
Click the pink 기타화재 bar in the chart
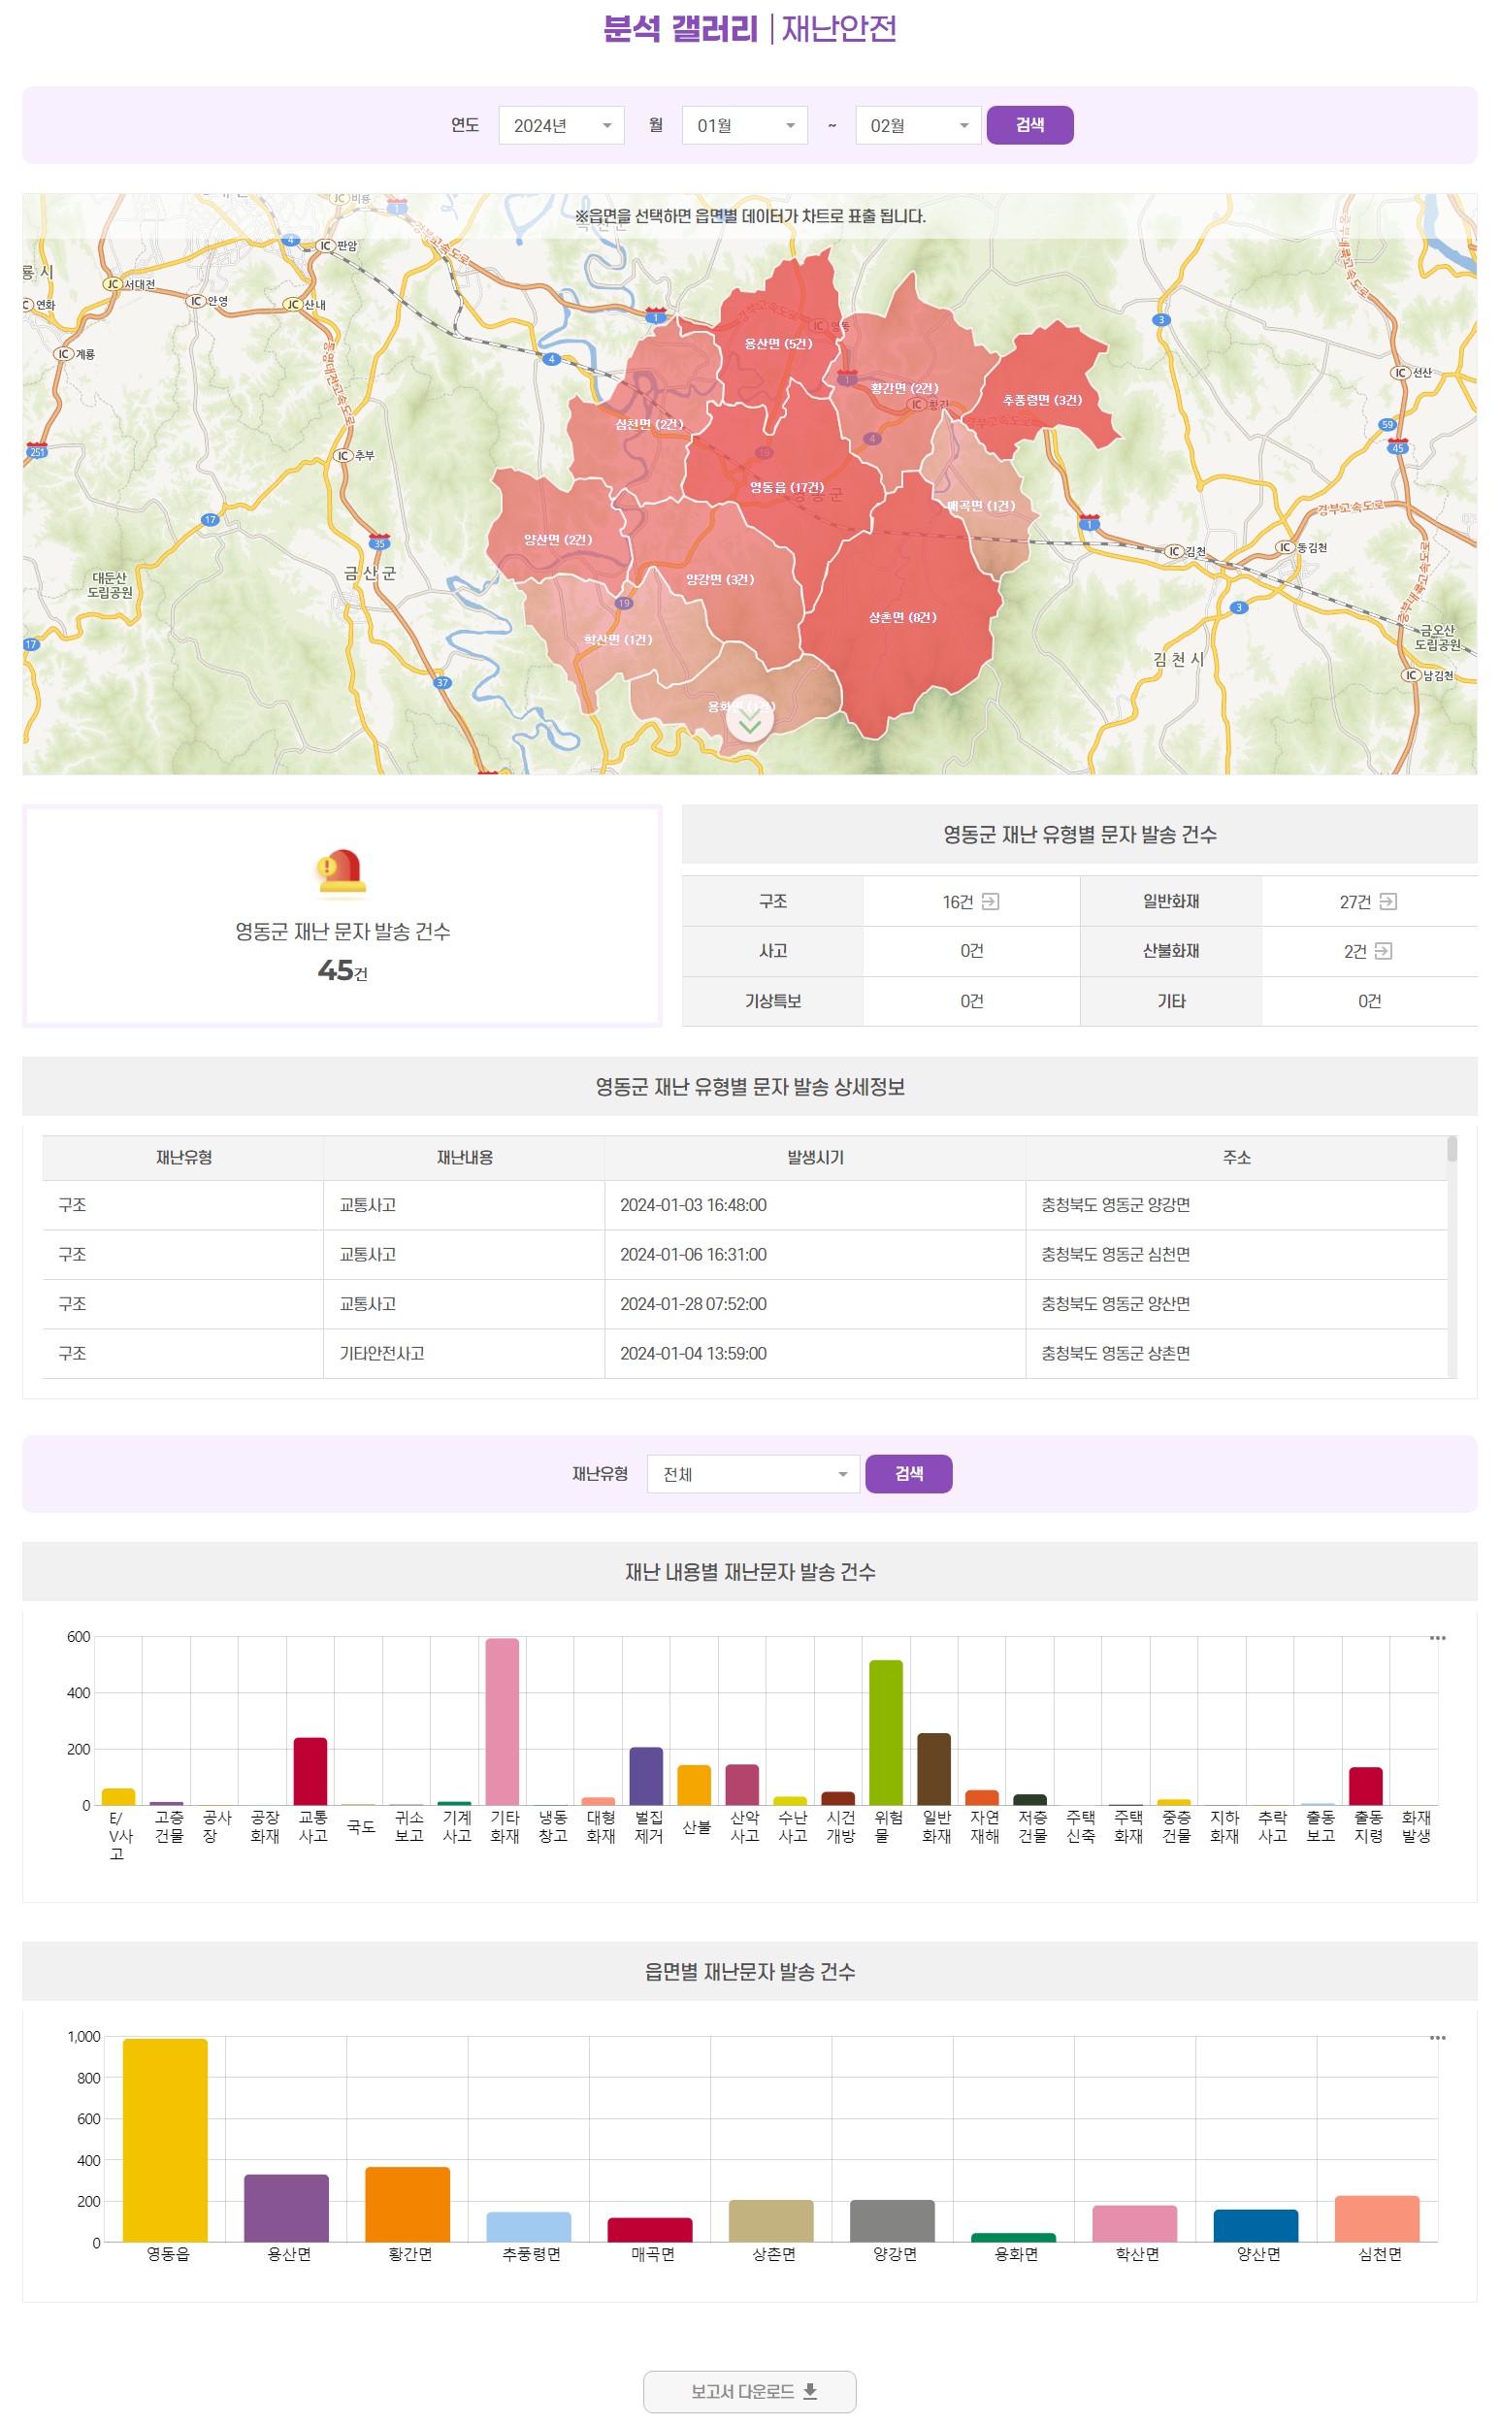pyautogui.click(x=503, y=1722)
